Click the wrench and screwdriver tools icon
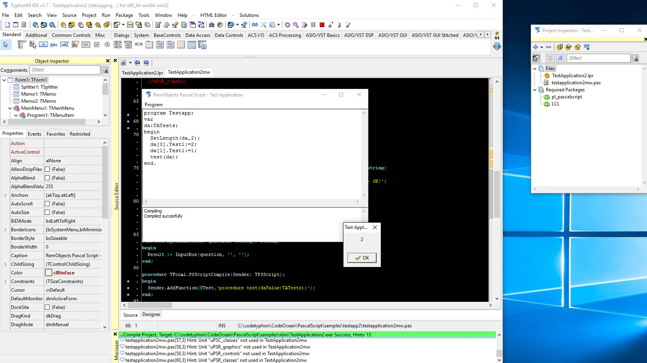The image size is (647, 363). 264,25
